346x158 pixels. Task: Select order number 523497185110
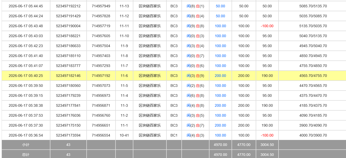click(68, 56)
